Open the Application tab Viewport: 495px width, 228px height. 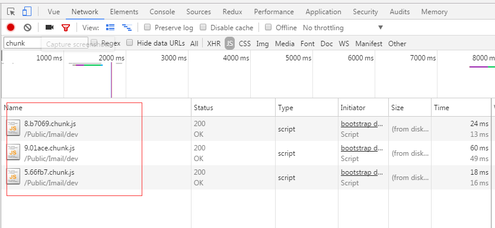click(x=323, y=12)
